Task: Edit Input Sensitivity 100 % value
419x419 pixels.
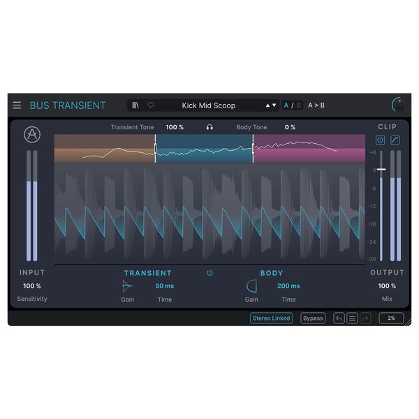Action: [x=32, y=286]
